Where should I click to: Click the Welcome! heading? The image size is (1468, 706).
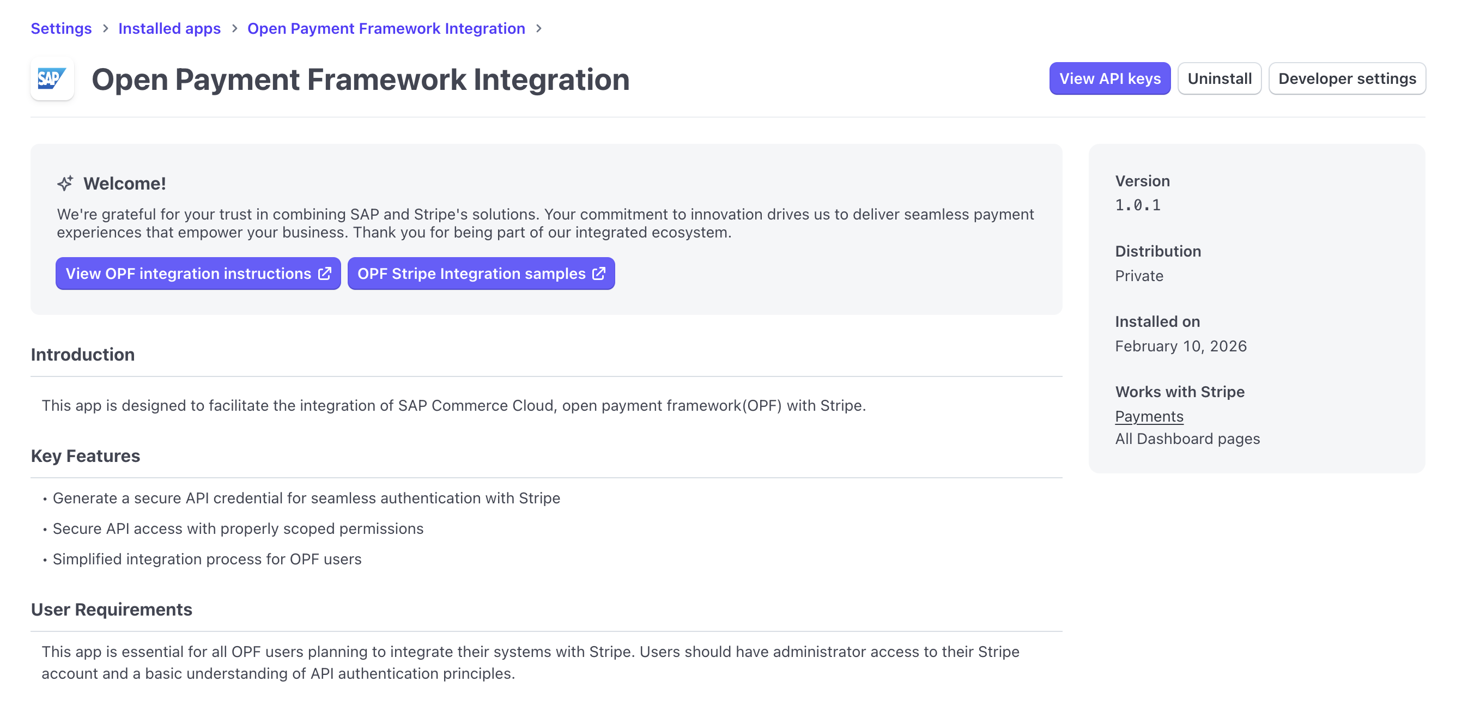[x=125, y=184]
